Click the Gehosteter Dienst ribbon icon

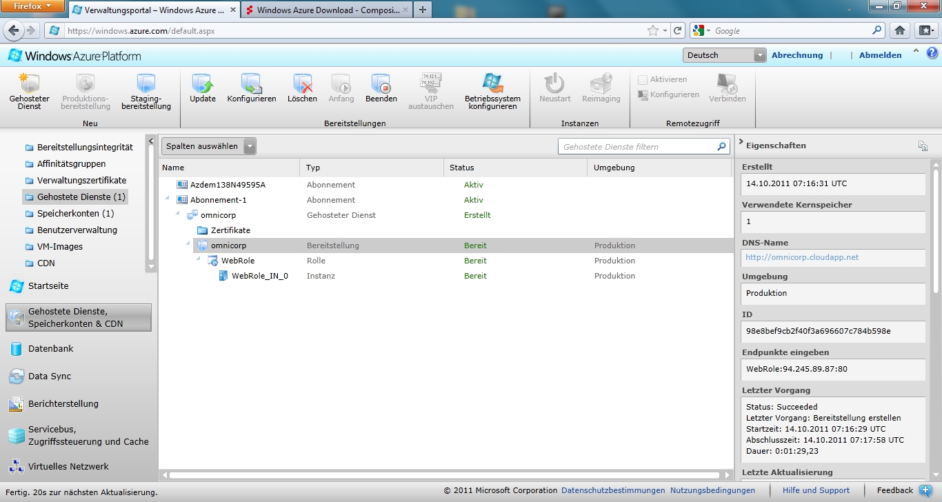click(x=29, y=84)
